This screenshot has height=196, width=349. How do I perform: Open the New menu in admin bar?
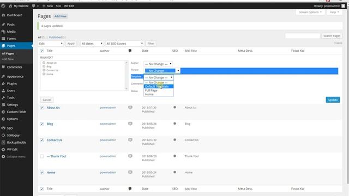[47, 6]
